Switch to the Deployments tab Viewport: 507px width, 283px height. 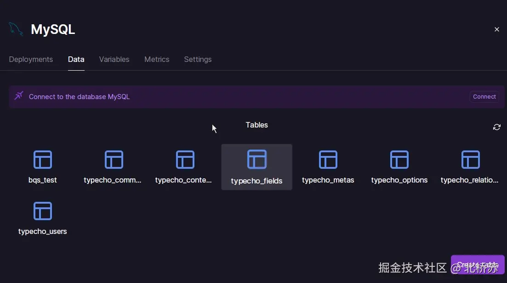(x=31, y=59)
